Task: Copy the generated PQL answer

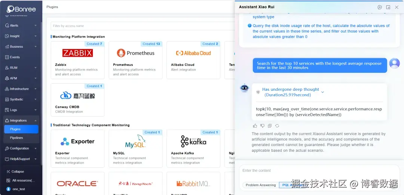Action: [x=270, y=126]
